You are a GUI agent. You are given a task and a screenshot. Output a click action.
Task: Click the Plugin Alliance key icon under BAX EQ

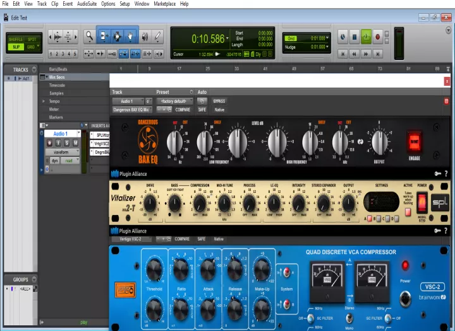(437, 174)
